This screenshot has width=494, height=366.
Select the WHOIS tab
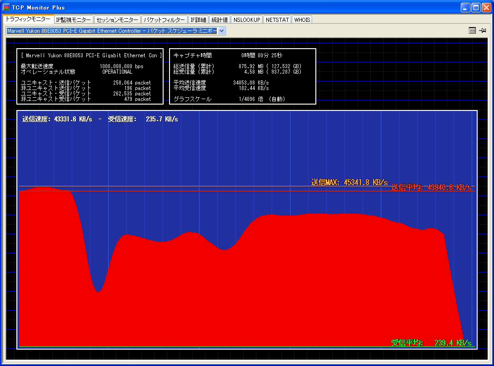click(x=302, y=20)
